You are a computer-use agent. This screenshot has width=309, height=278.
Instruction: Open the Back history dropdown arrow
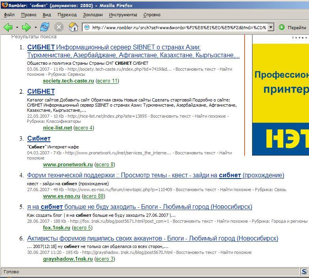tap(17, 27)
